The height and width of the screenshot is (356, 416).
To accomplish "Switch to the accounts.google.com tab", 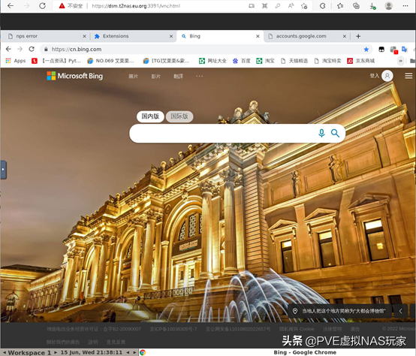I will point(306,36).
